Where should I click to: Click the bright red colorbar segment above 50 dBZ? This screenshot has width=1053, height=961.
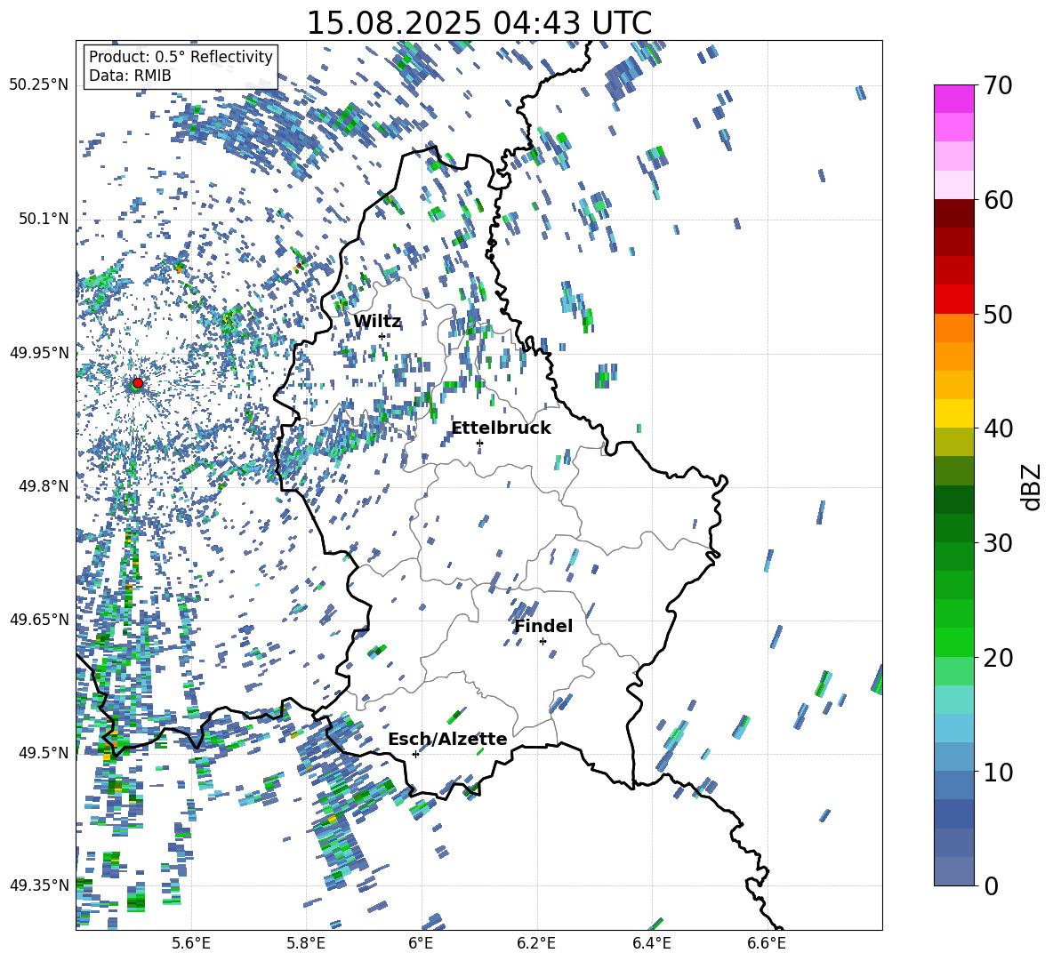[x=954, y=300]
